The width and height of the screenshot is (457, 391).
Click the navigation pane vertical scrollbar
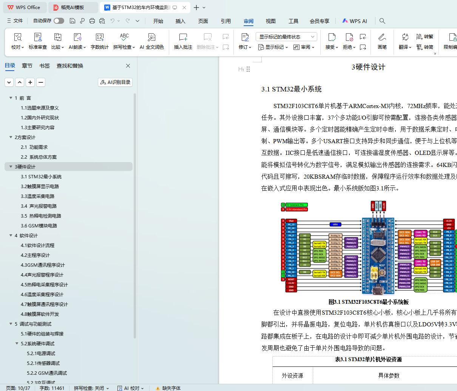pos(135,227)
